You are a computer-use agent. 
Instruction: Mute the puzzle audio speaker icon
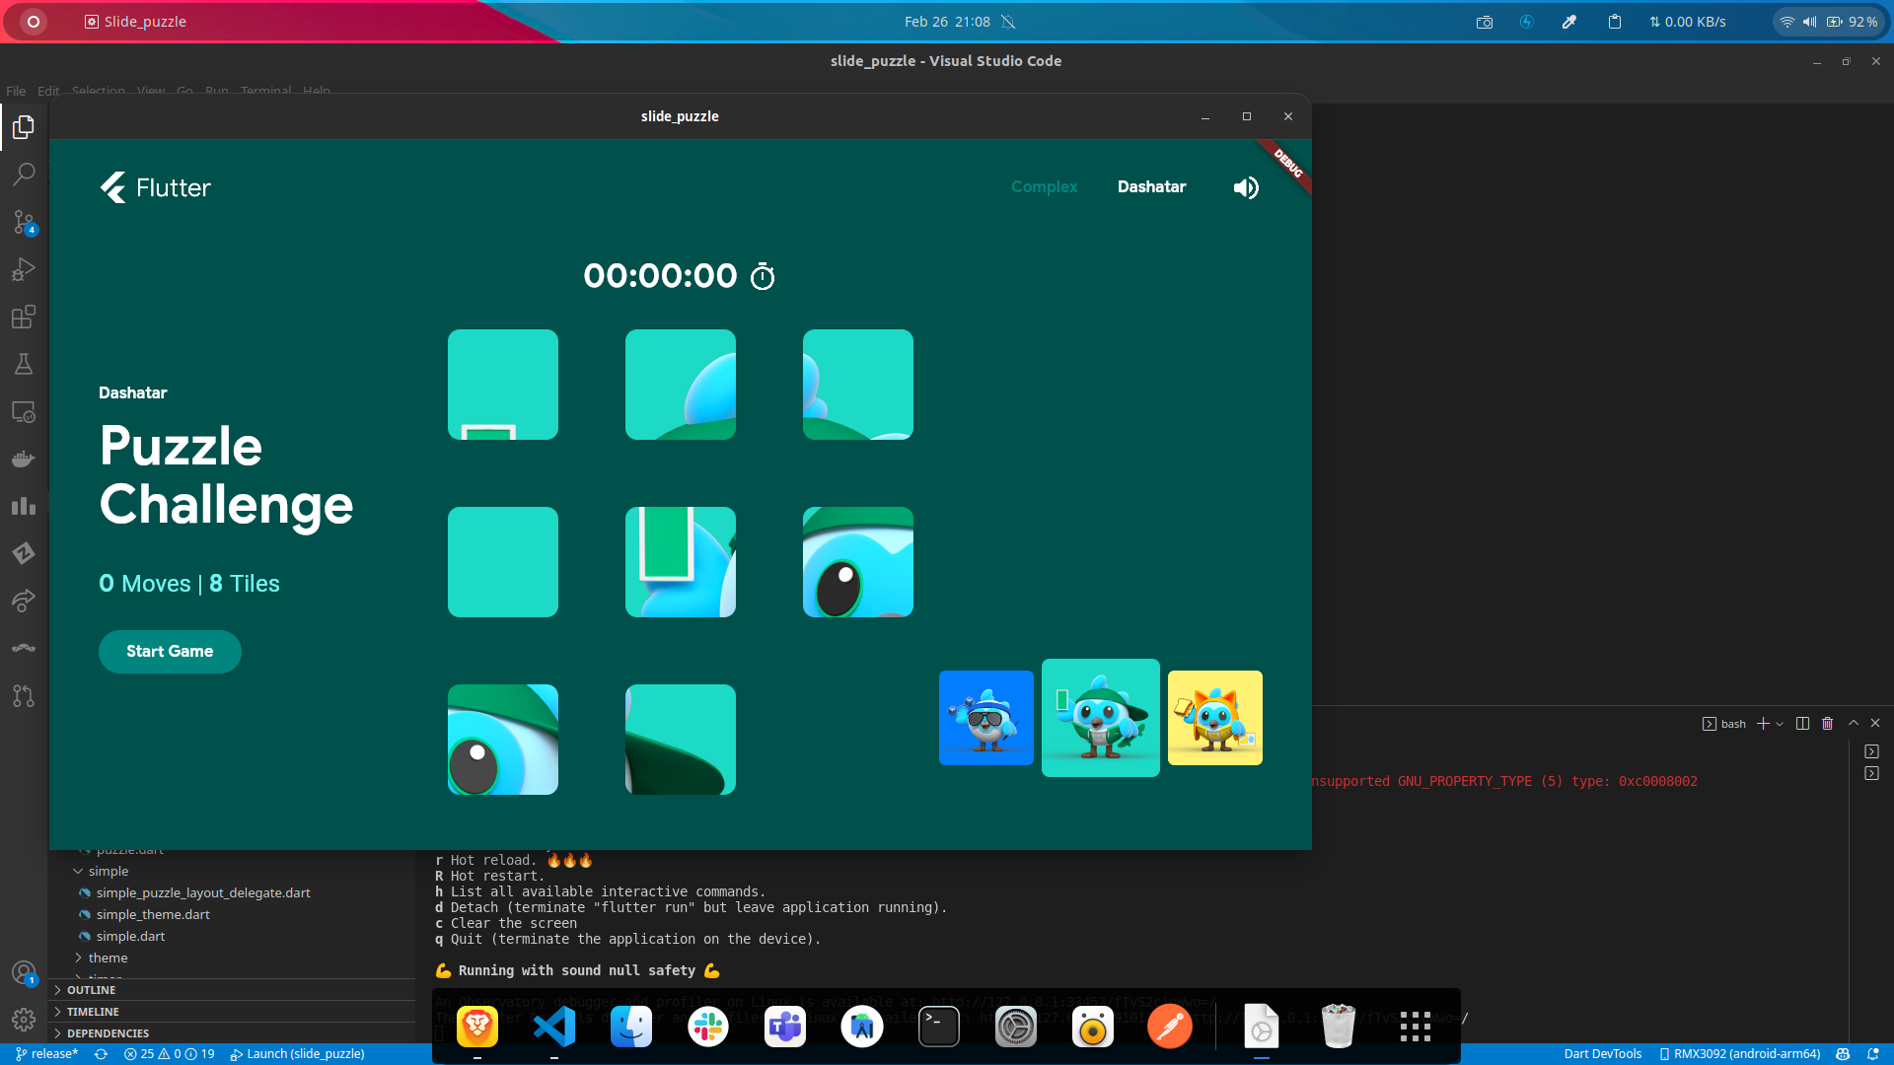1246,187
